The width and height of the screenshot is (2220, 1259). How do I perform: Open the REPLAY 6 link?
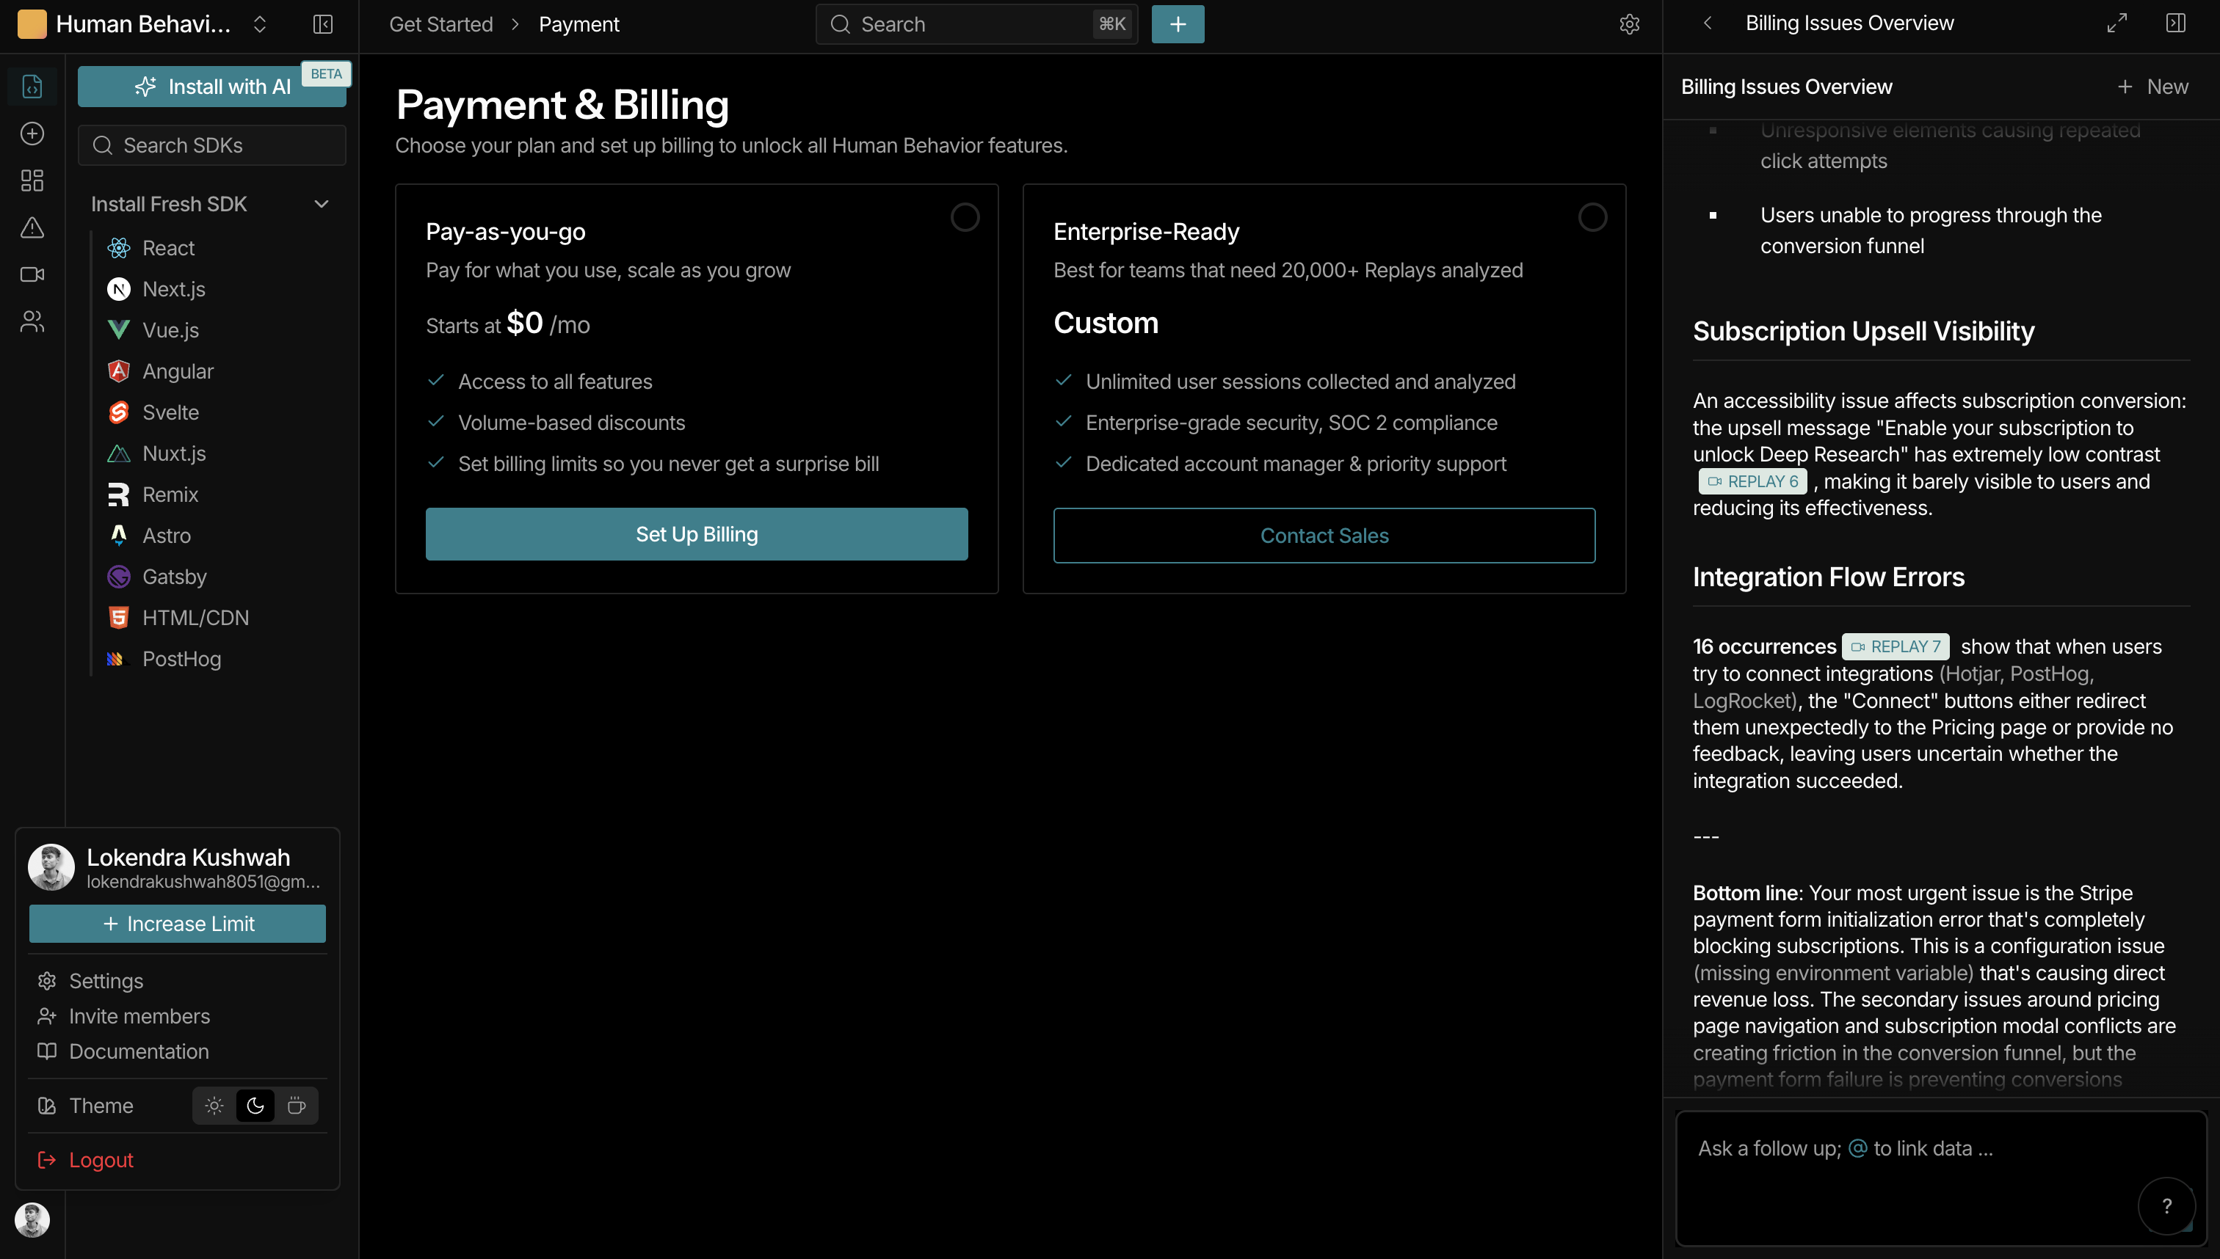pos(1753,481)
